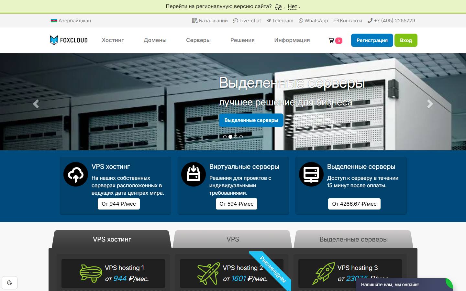Select the second carousel slide dot
Image resolution: width=466 pixels, height=291 pixels.
tap(230, 137)
